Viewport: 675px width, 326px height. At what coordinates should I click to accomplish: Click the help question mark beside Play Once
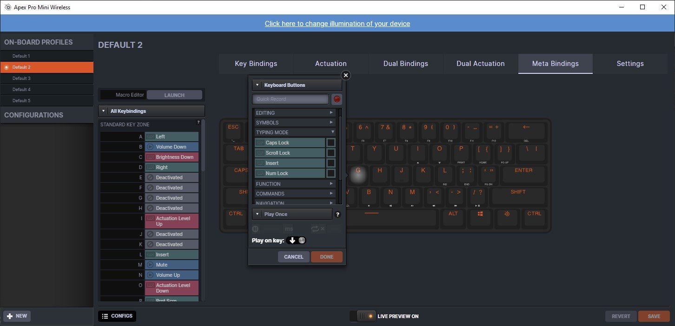click(337, 215)
